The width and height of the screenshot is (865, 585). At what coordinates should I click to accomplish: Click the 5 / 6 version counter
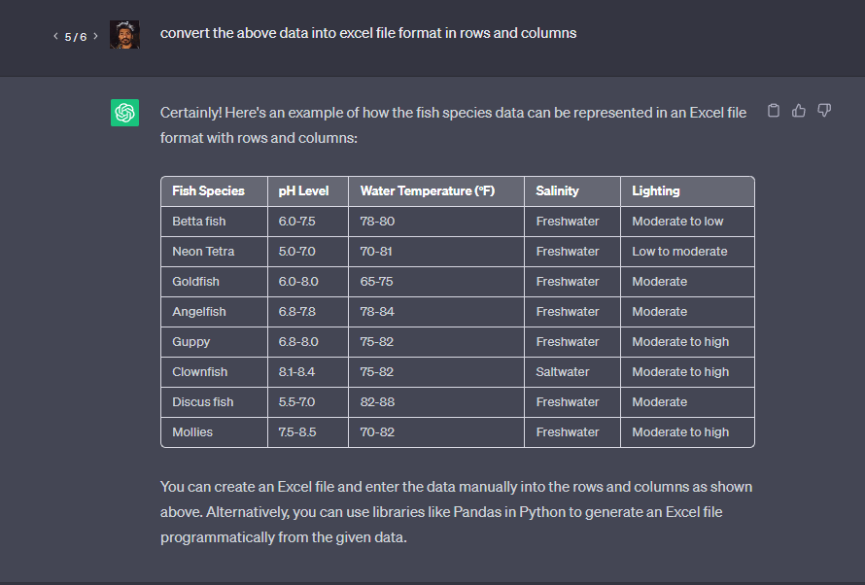click(76, 37)
